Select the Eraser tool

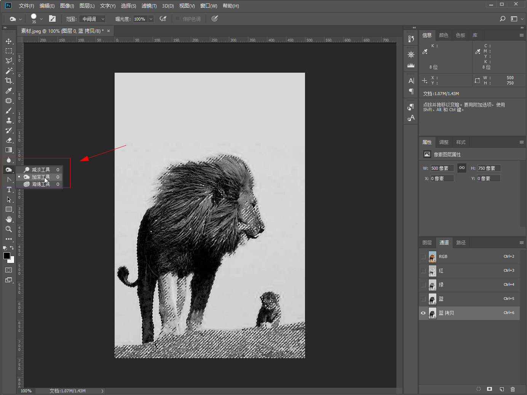(9, 140)
